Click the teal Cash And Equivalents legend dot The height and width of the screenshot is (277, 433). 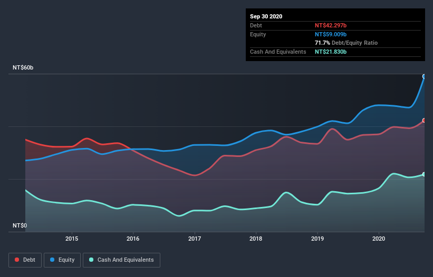pyautogui.click(x=91, y=260)
